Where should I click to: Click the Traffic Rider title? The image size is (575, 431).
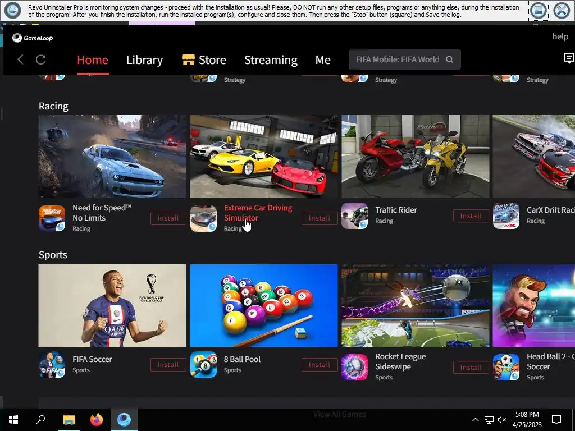pyautogui.click(x=396, y=210)
